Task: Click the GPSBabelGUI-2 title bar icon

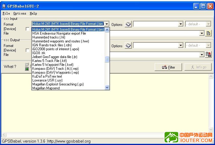Action: [x=4, y=6]
